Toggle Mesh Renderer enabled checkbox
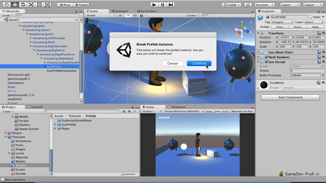The width and height of the screenshot is (326, 183). [266, 57]
